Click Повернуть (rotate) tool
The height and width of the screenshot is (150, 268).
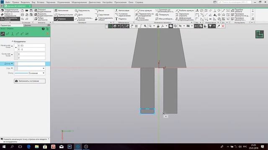162,15
